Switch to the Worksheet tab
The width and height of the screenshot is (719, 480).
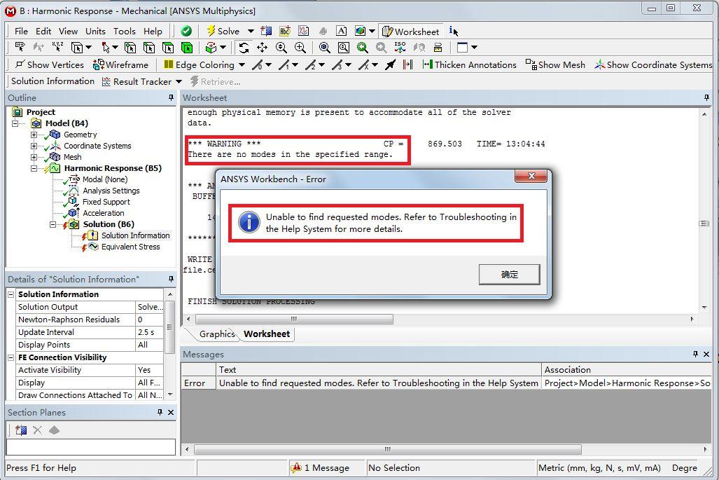267,334
